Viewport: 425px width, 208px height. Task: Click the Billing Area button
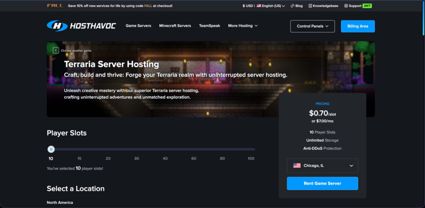357,26
